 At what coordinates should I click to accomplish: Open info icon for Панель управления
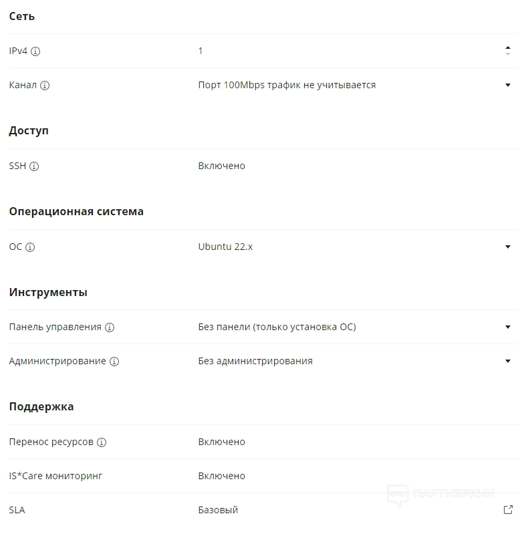[110, 327]
